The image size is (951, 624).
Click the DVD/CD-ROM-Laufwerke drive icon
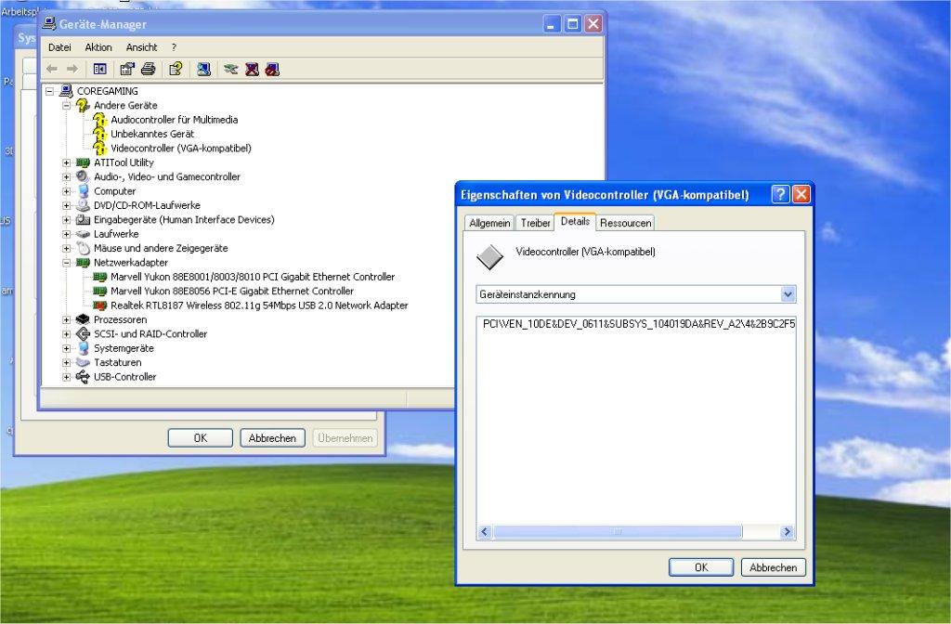pyautogui.click(x=83, y=205)
